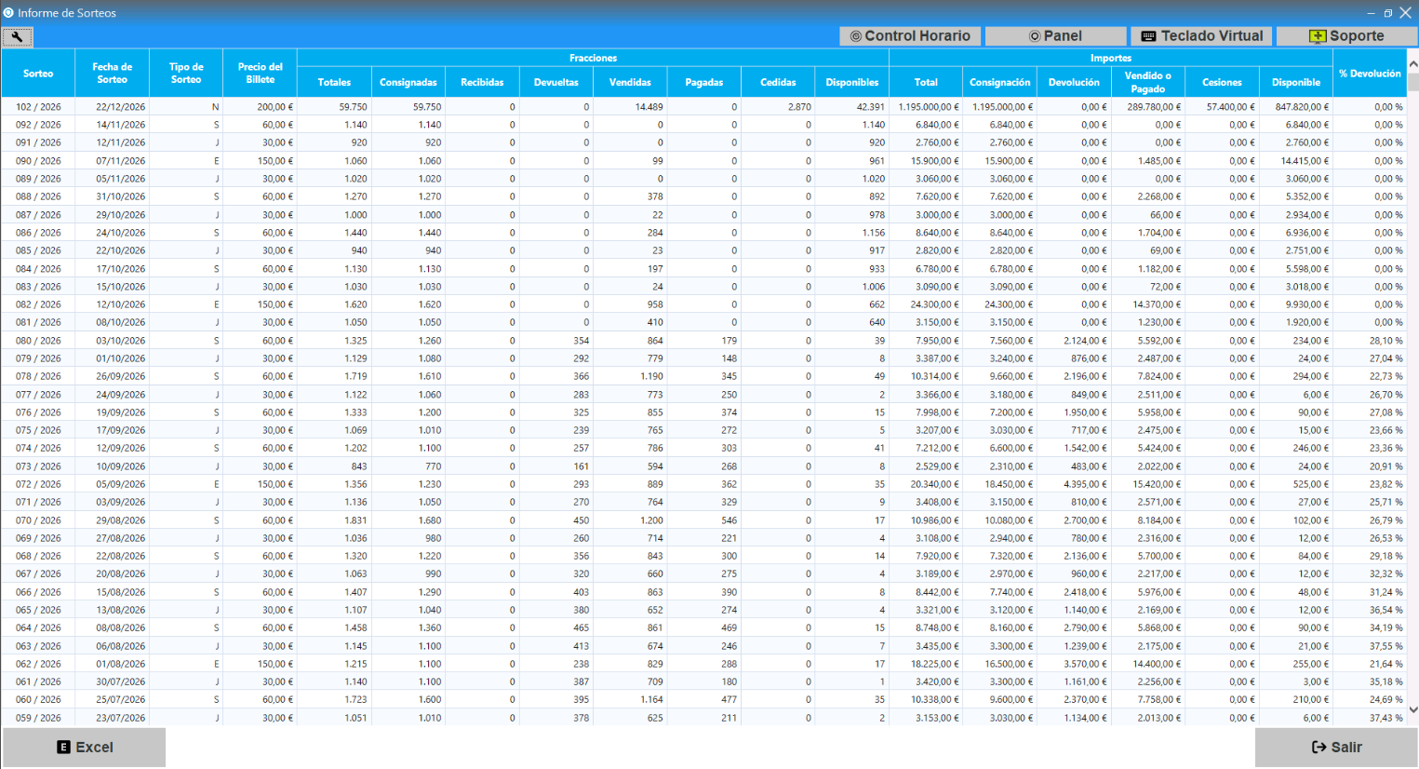This screenshot has height=769, width=1419.
Task: Sort by Precio del Billete header
Action: coord(261,74)
